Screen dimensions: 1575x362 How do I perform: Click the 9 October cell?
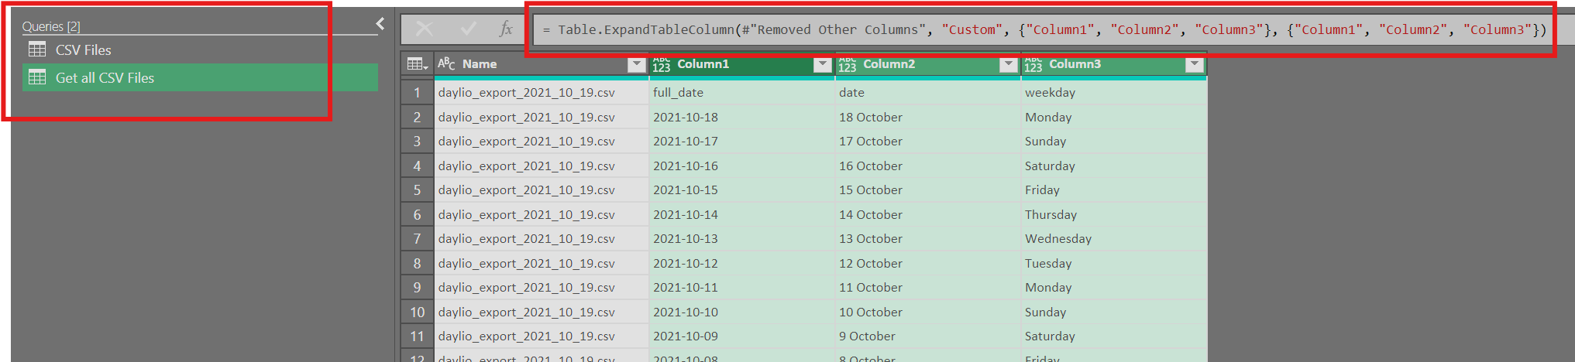pyautogui.click(x=928, y=336)
